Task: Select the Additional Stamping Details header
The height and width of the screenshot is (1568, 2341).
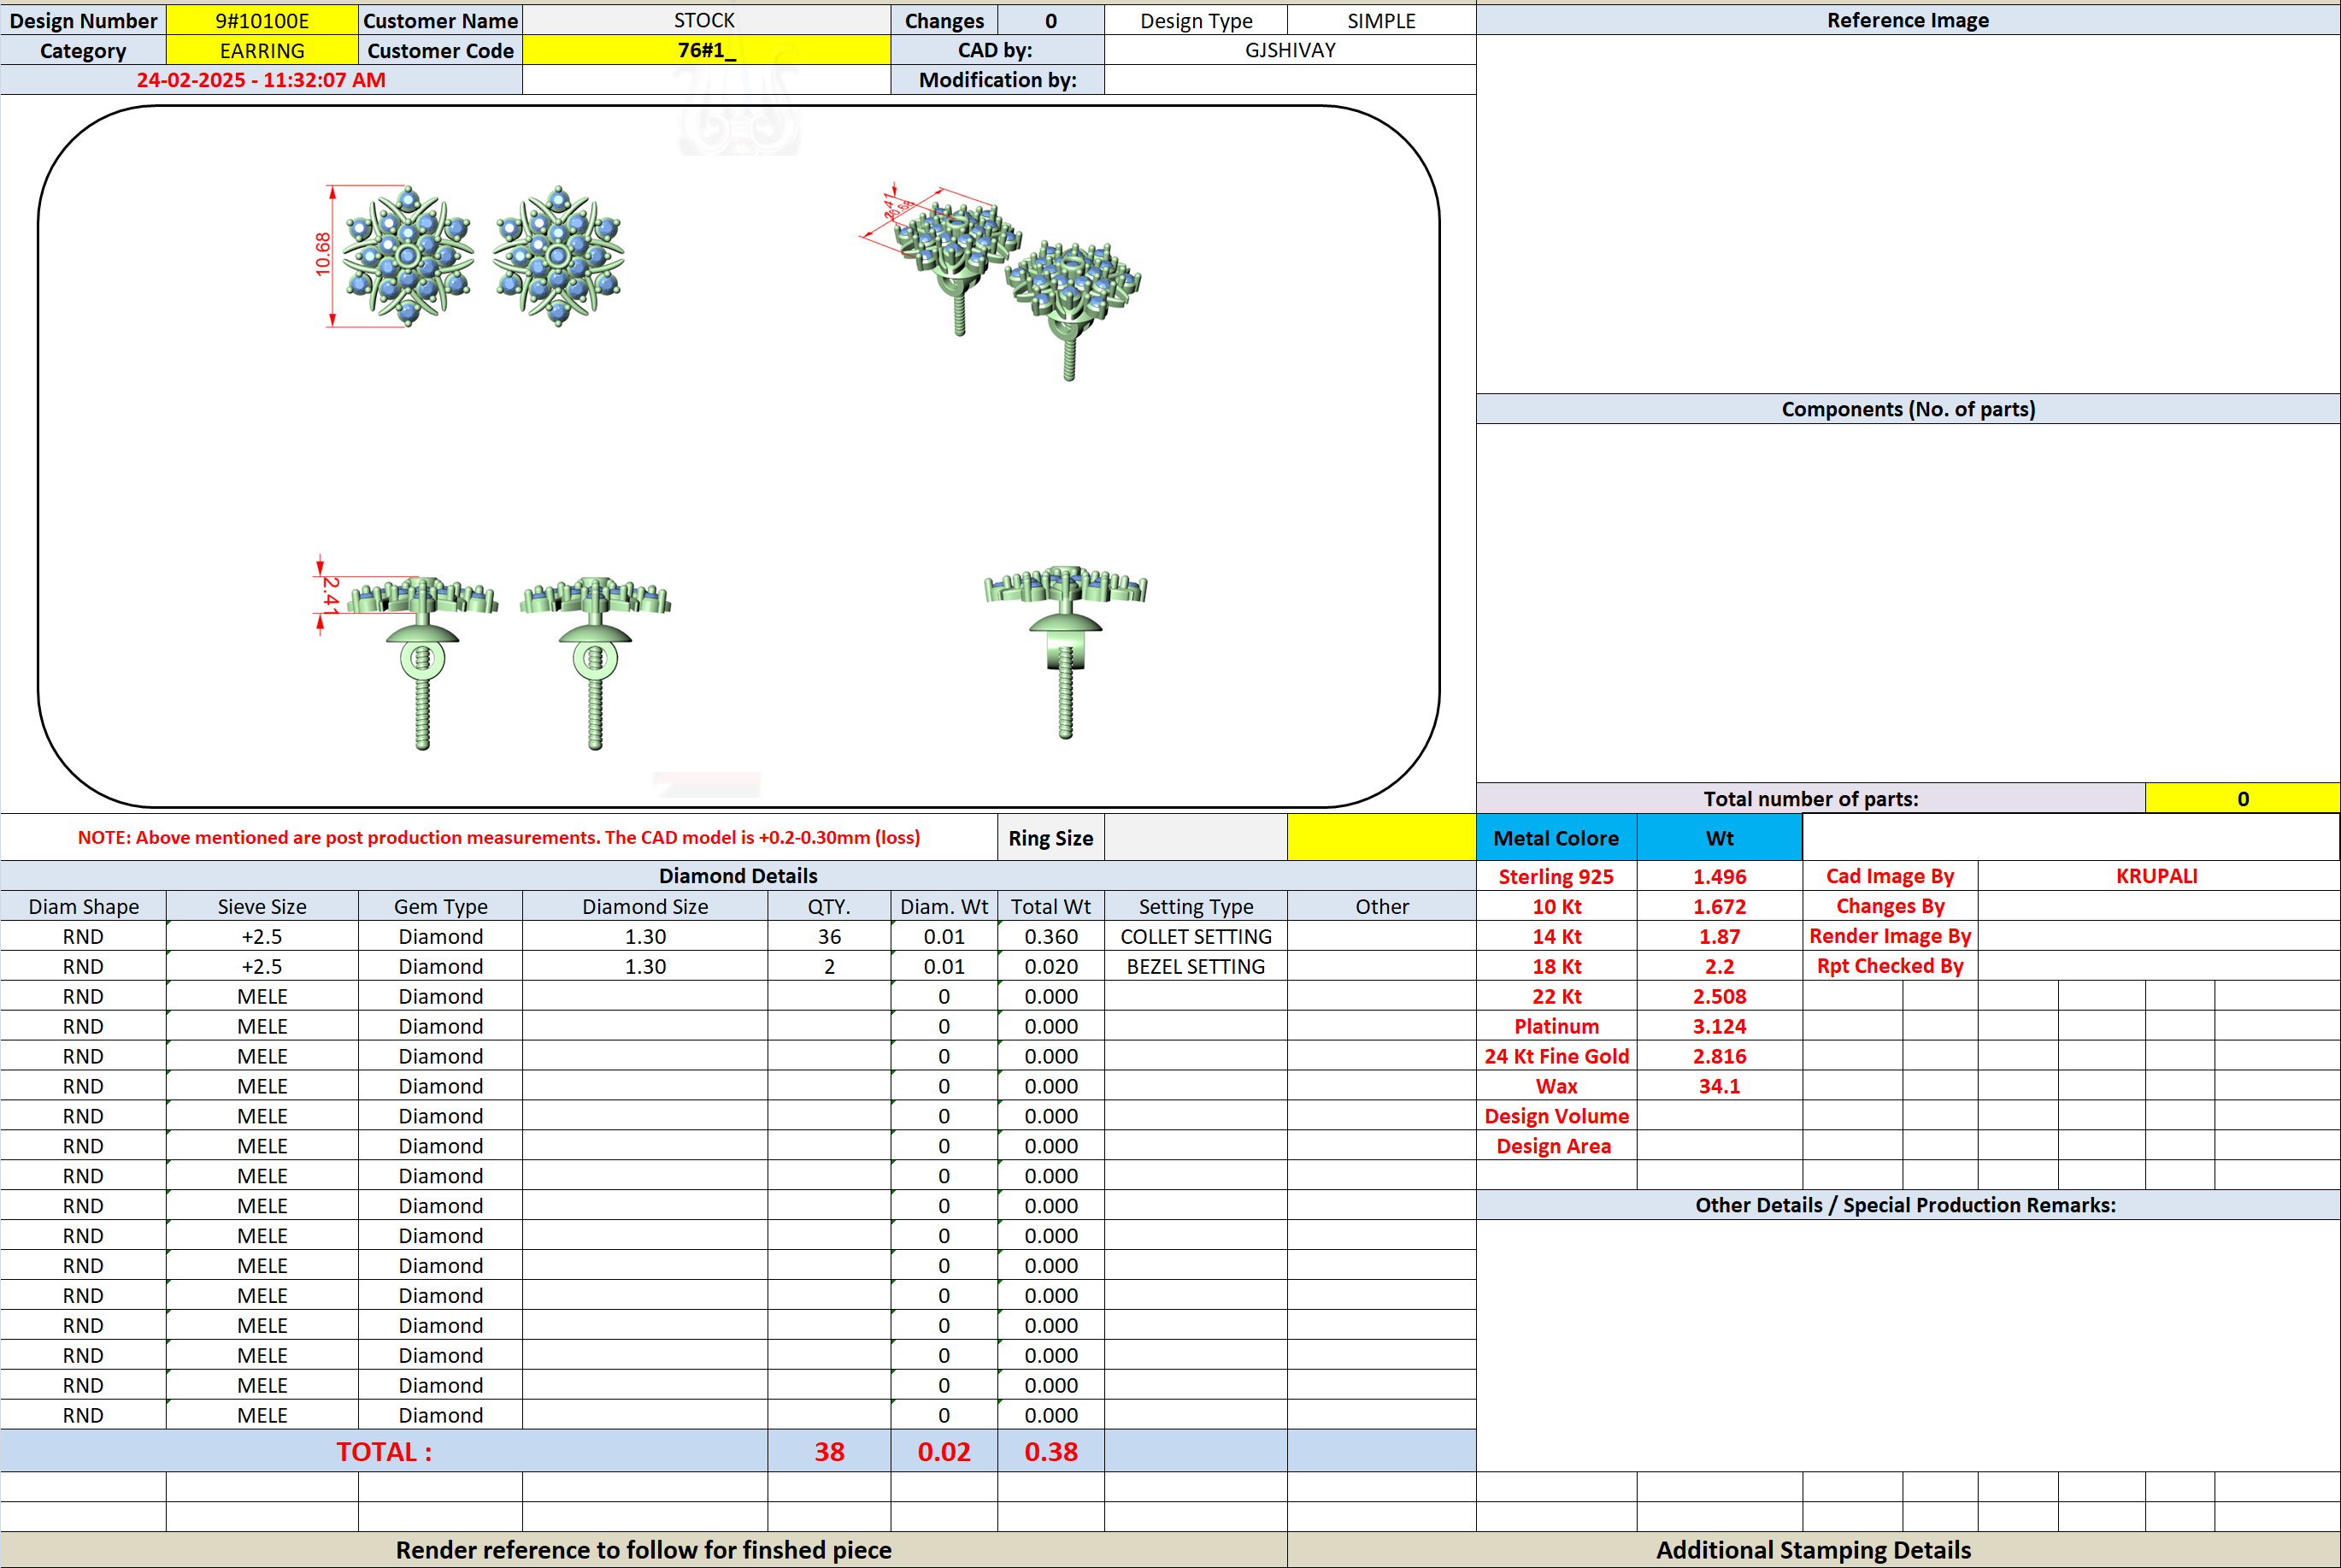Action: pyautogui.click(x=1813, y=1549)
